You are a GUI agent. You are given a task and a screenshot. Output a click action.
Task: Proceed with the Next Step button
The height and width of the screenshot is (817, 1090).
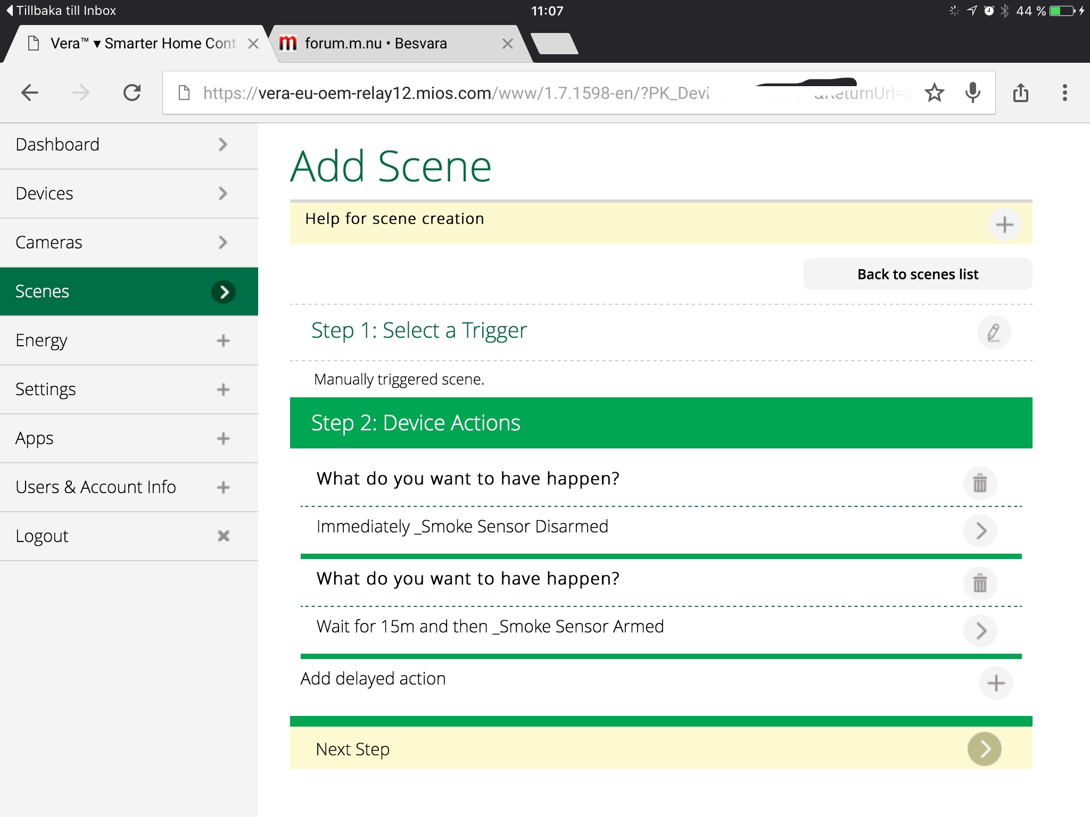pos(984,749)
